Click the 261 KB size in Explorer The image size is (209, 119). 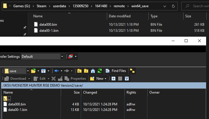pyautogui.click(x=199, y=25)
